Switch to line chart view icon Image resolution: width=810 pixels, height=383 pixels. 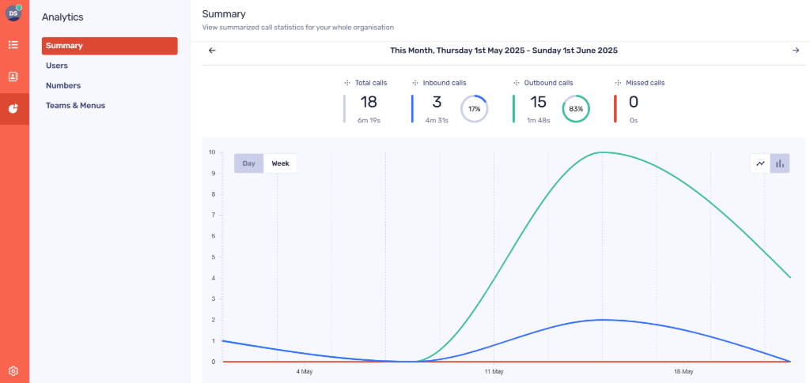coord(760,163)
